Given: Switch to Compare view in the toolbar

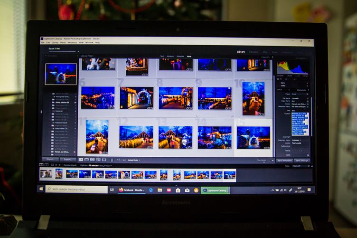Looking at the screenshot, I should (x=92, y=160).
